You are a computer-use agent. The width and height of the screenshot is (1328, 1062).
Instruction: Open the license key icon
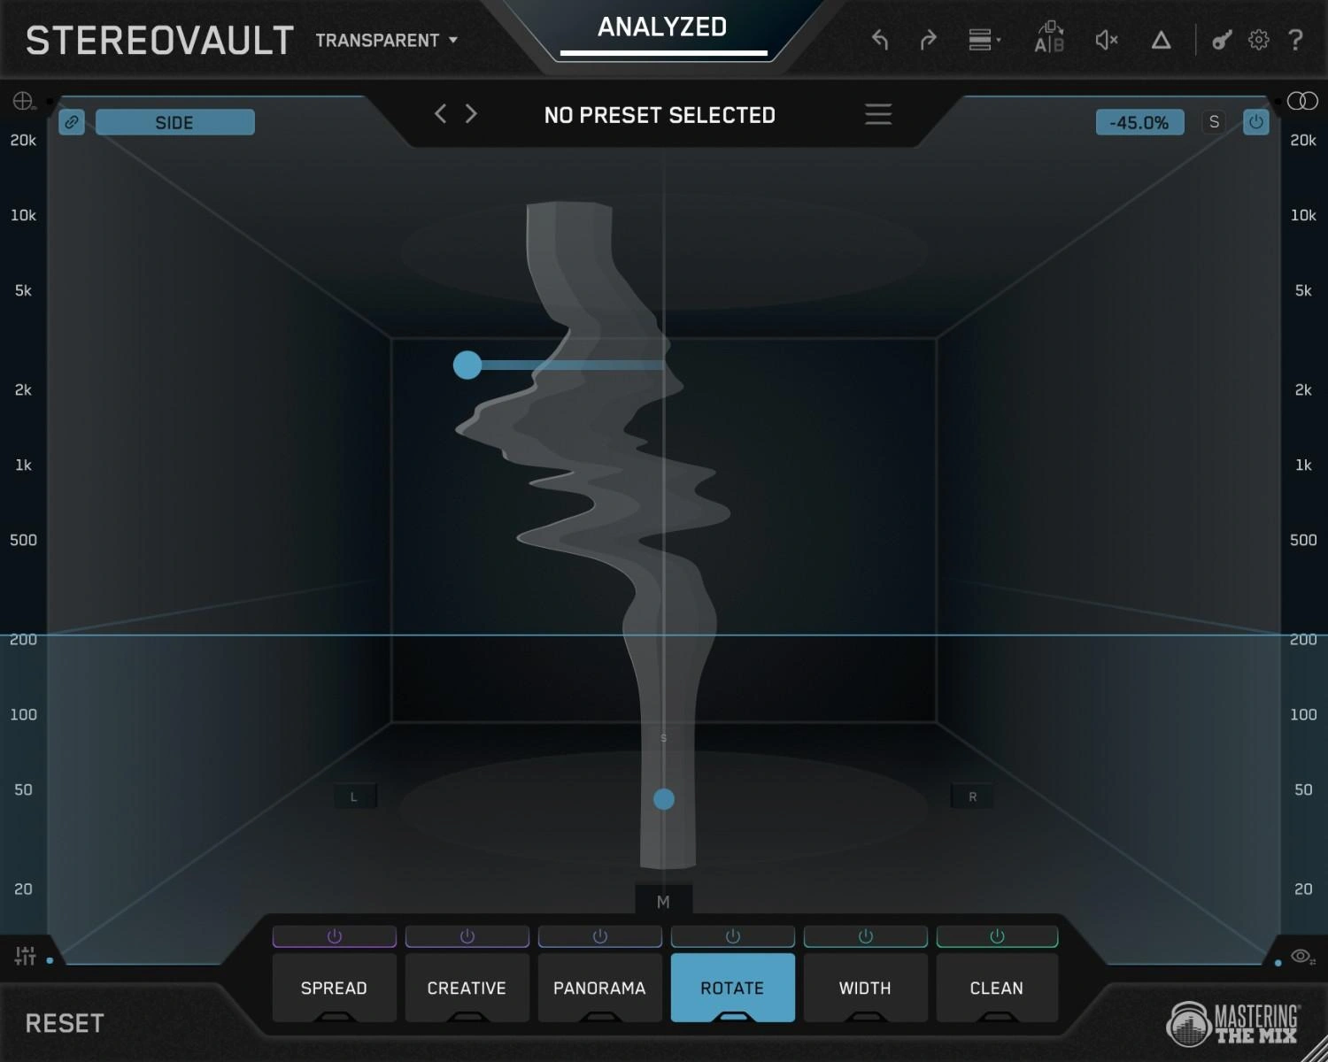click(x=1222, y=40)
